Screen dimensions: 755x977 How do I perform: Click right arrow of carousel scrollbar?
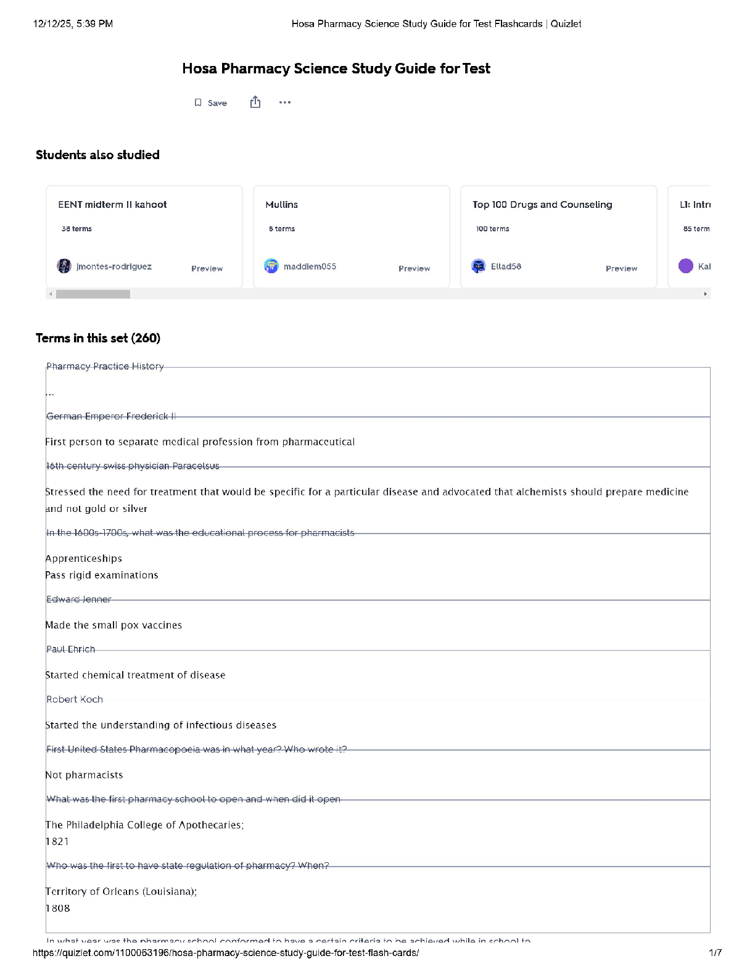point(705,294)
